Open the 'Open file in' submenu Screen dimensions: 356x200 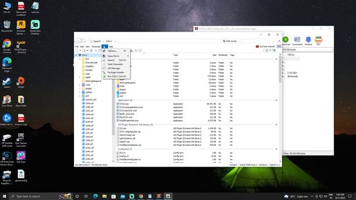[x=116, y=56]
